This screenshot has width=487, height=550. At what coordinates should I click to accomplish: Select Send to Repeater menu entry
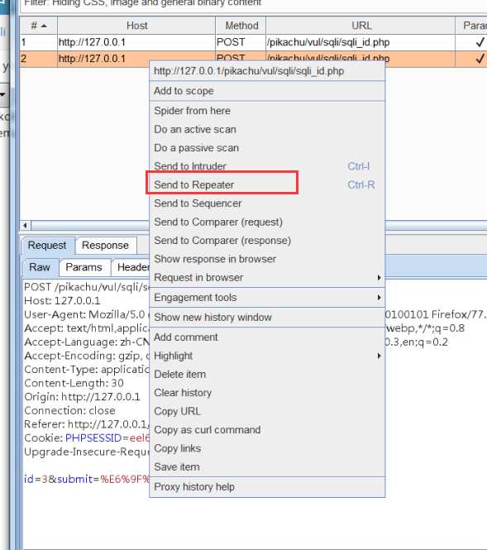193,184
